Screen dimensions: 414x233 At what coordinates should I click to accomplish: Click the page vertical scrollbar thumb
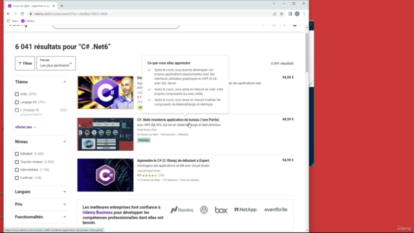(x=307, y=52)
